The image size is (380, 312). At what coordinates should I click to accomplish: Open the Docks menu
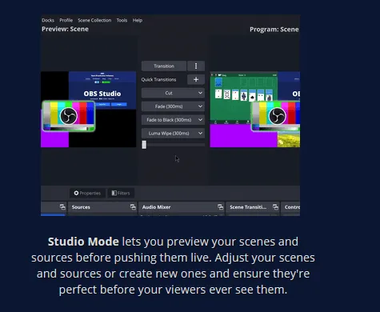48,20
